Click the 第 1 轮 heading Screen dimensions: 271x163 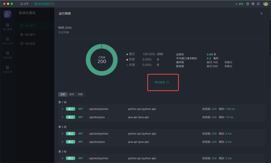coord(62,102)
